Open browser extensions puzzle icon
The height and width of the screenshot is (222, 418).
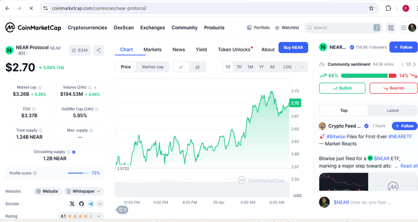[x=388, y=8]
